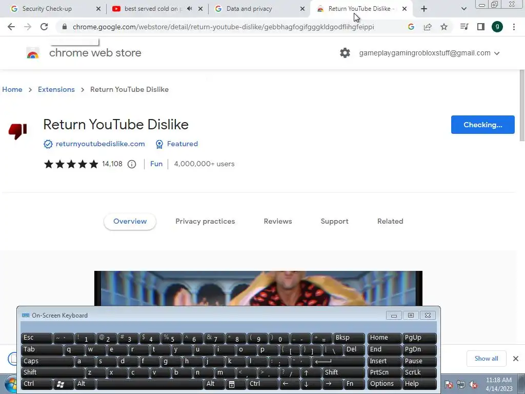Click the PrtScn key on On-Screen Keyboard

[385, 372]
